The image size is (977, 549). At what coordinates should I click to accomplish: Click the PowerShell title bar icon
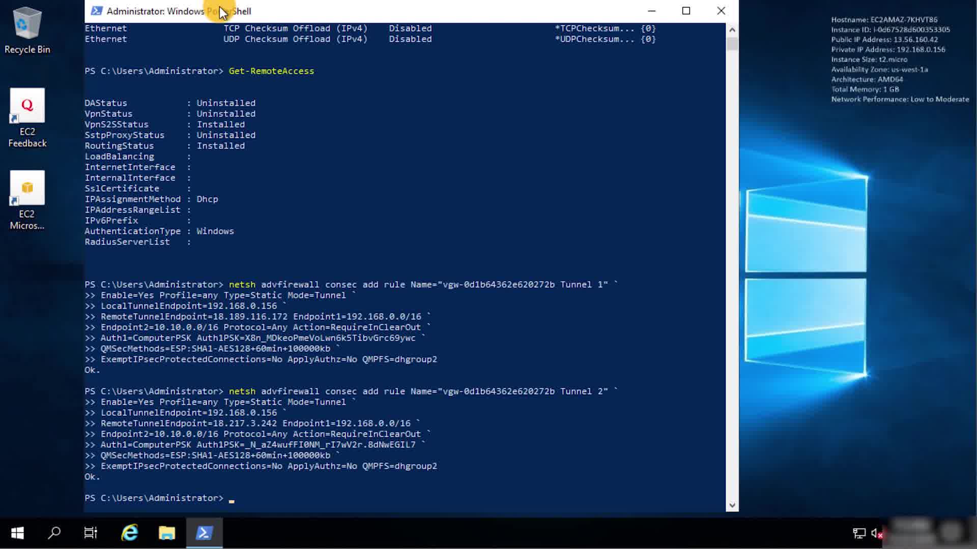(96, 11)
